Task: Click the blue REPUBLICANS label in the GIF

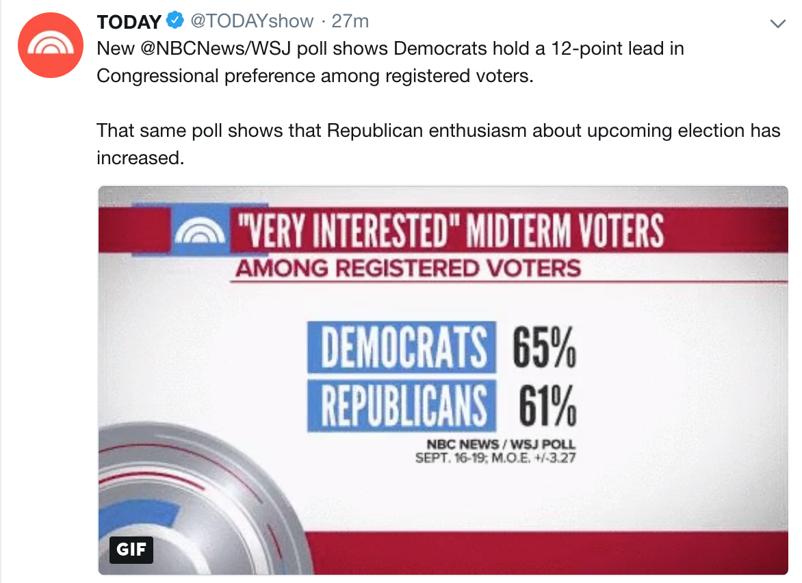Action: click(402, 406)
